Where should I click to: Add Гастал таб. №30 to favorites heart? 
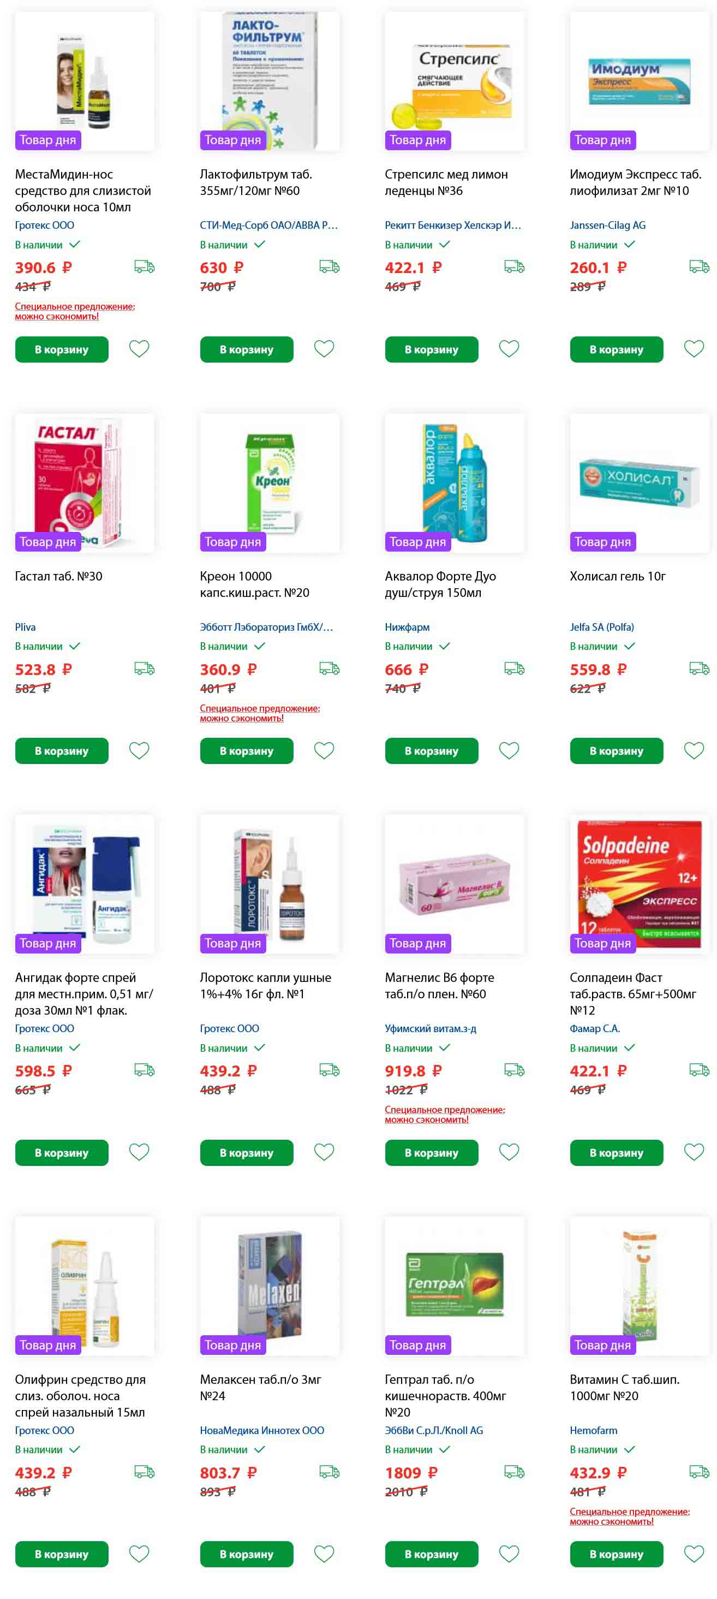139,750
